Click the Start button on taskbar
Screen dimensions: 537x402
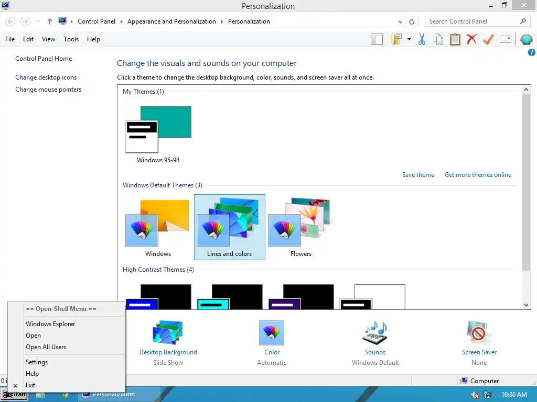pos(14,395)
